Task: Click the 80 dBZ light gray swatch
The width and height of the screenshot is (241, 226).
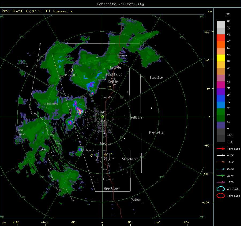Action: click(221, 24)
